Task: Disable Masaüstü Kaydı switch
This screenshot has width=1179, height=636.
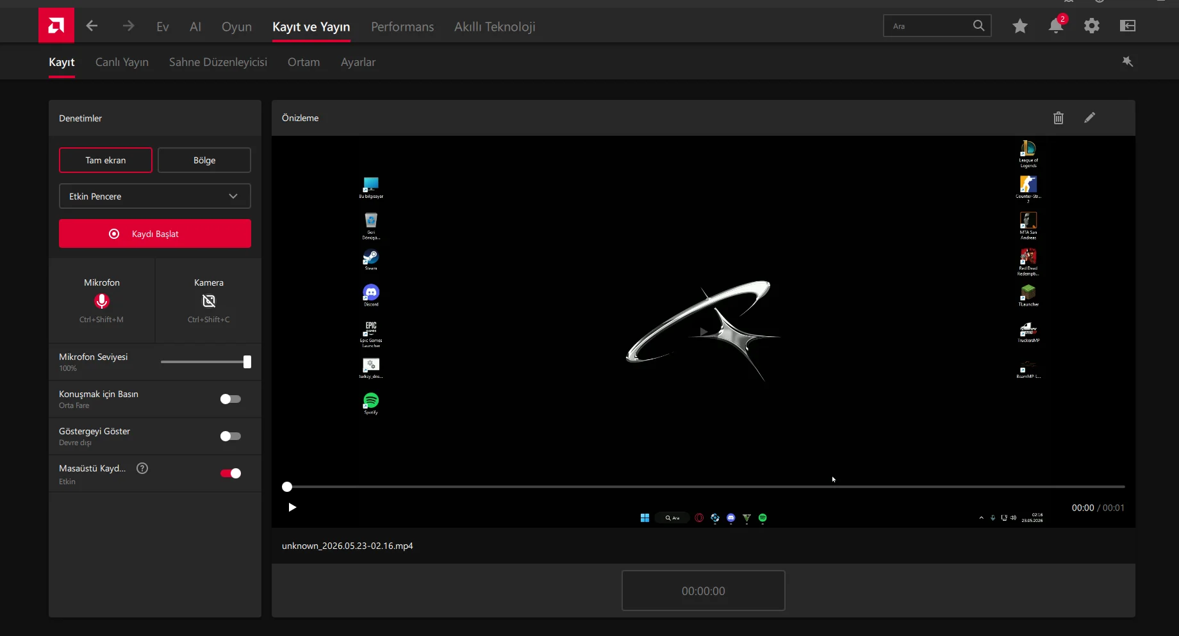Action: pos(231,473)
